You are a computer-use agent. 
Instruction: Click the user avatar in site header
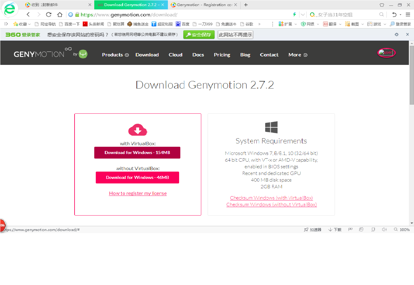(x=386, y=52)
